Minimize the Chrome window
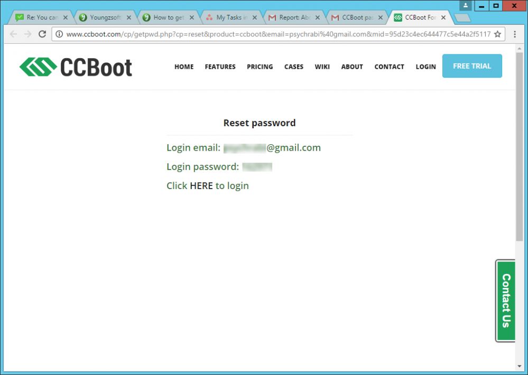The image size is (528, 375). click(481, 6)
